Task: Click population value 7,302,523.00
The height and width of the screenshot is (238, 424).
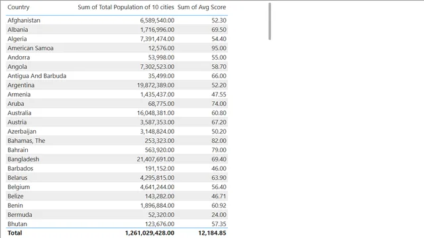Action: [157, 67]
